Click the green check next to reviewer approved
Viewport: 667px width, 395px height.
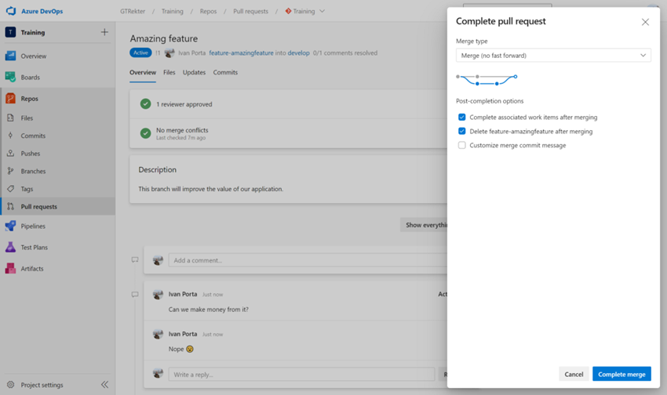coord(145,104)
